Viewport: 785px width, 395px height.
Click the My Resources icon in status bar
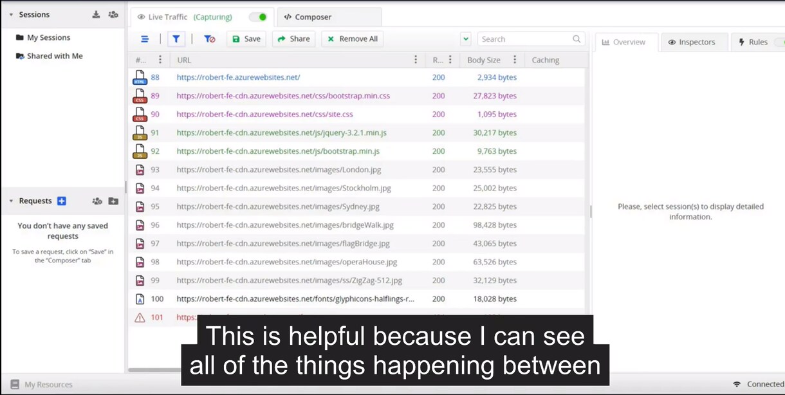click(x=15, y=385)
